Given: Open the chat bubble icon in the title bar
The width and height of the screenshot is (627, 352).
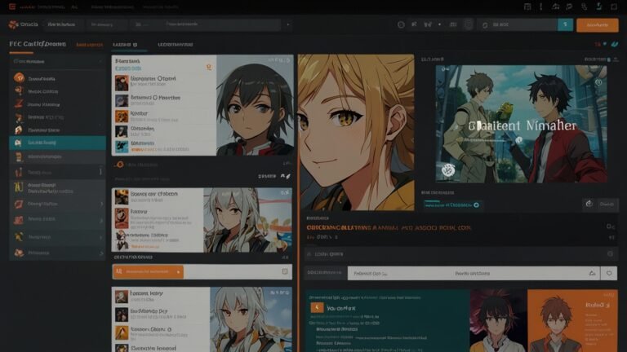Looking at the screenshot, I should tap(569, 7).
